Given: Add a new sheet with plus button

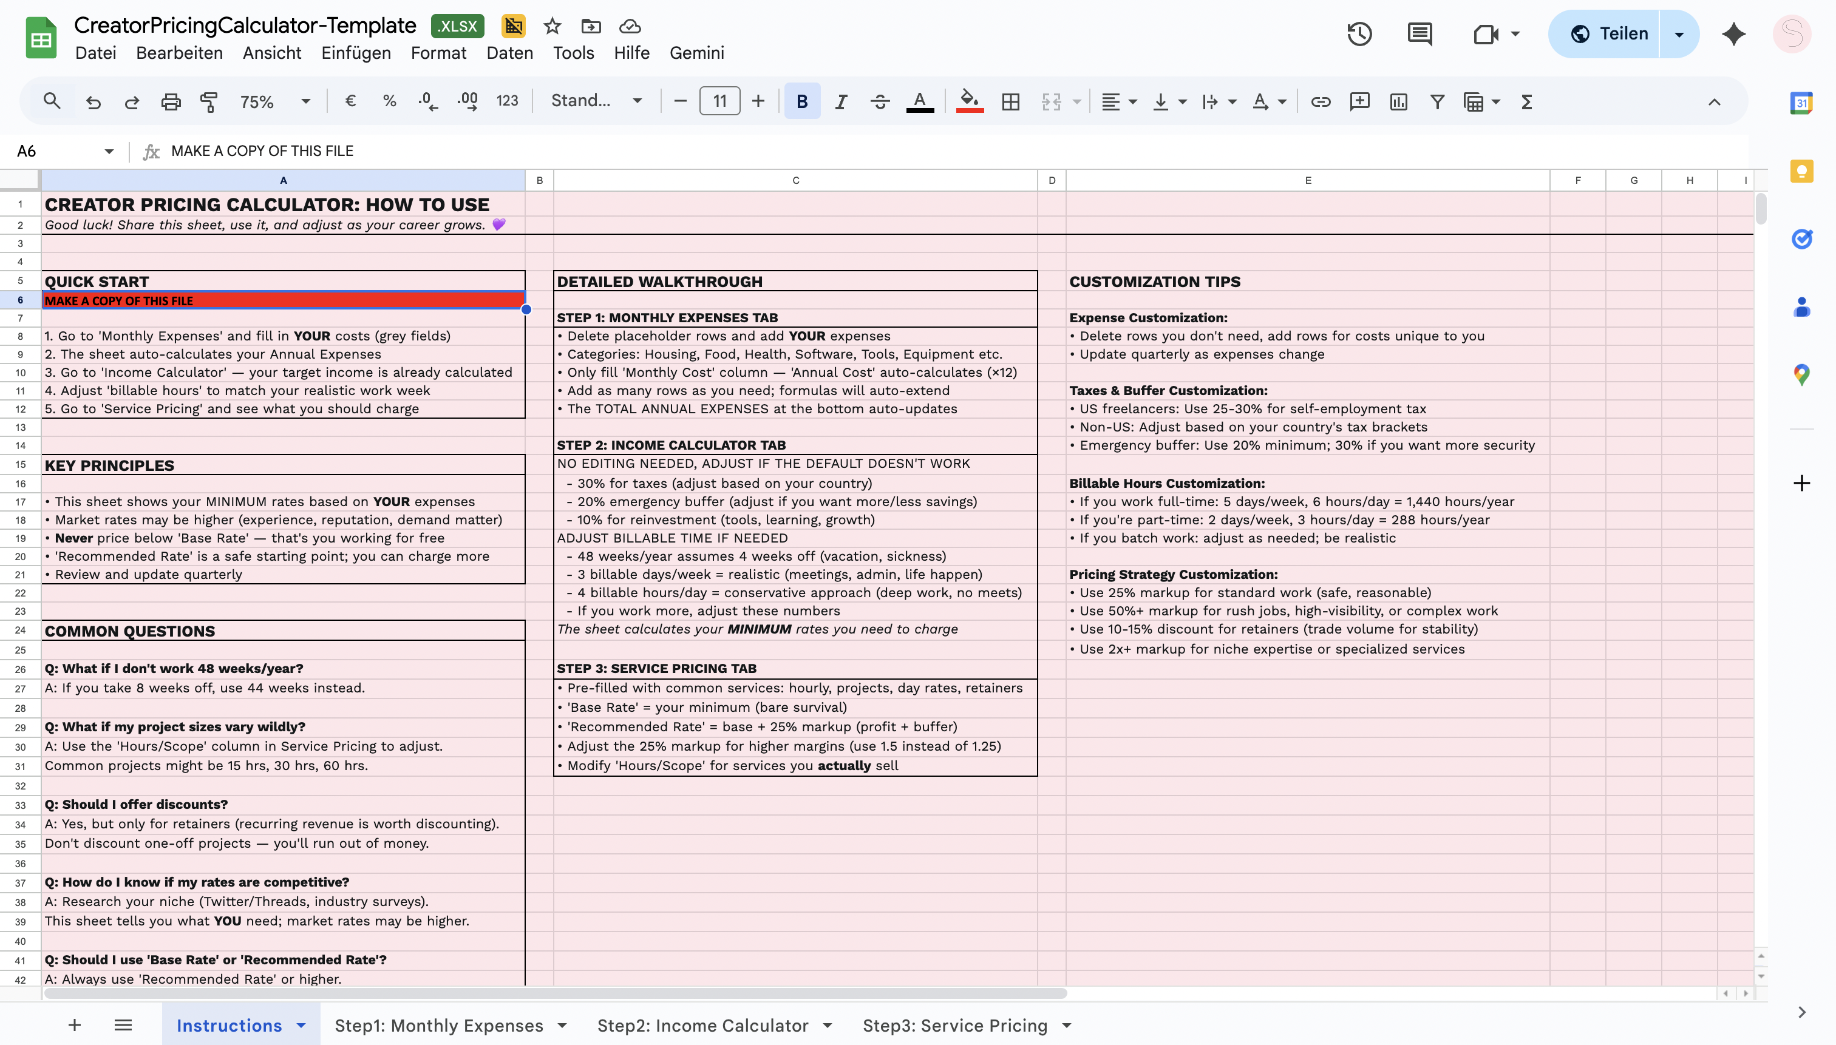Looking at the screenshot, I should pos(74,1025).
